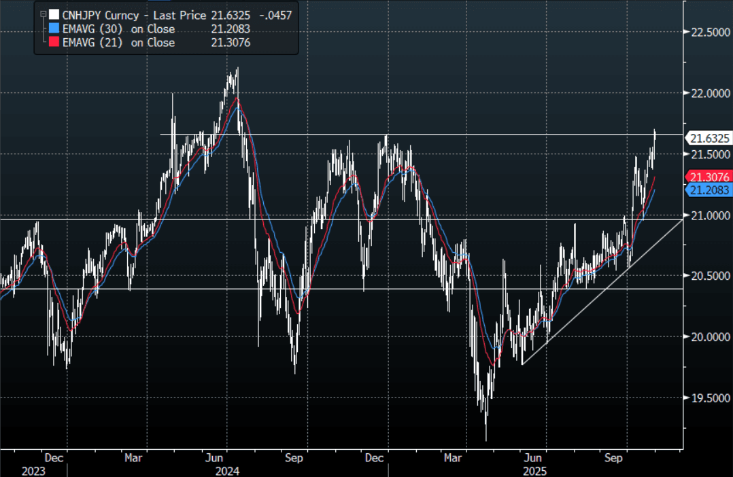The image size is (733, 477).
Task: Click the white CNHJPY series color swatch
Action: point(54,14)
